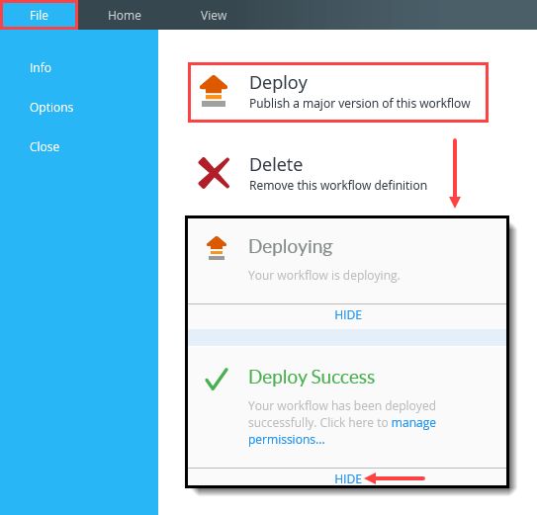Click the Deploy heading text
Image resolution: width=537 pixels, height=515 pixels.
click(279, 83)
